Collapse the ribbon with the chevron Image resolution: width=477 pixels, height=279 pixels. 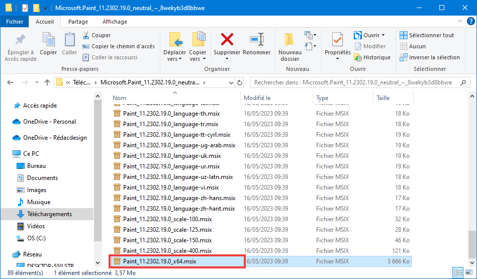[x=460, y=21]
